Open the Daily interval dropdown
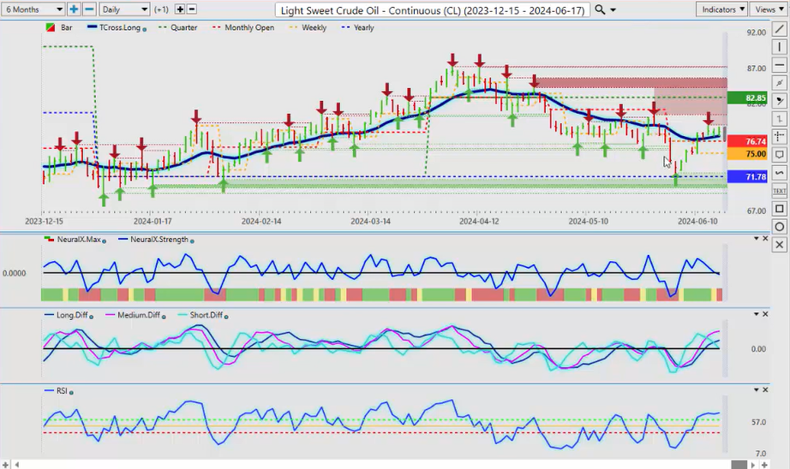Image resolution: width=790 pixels, height=469 pixels. (123, 9)
